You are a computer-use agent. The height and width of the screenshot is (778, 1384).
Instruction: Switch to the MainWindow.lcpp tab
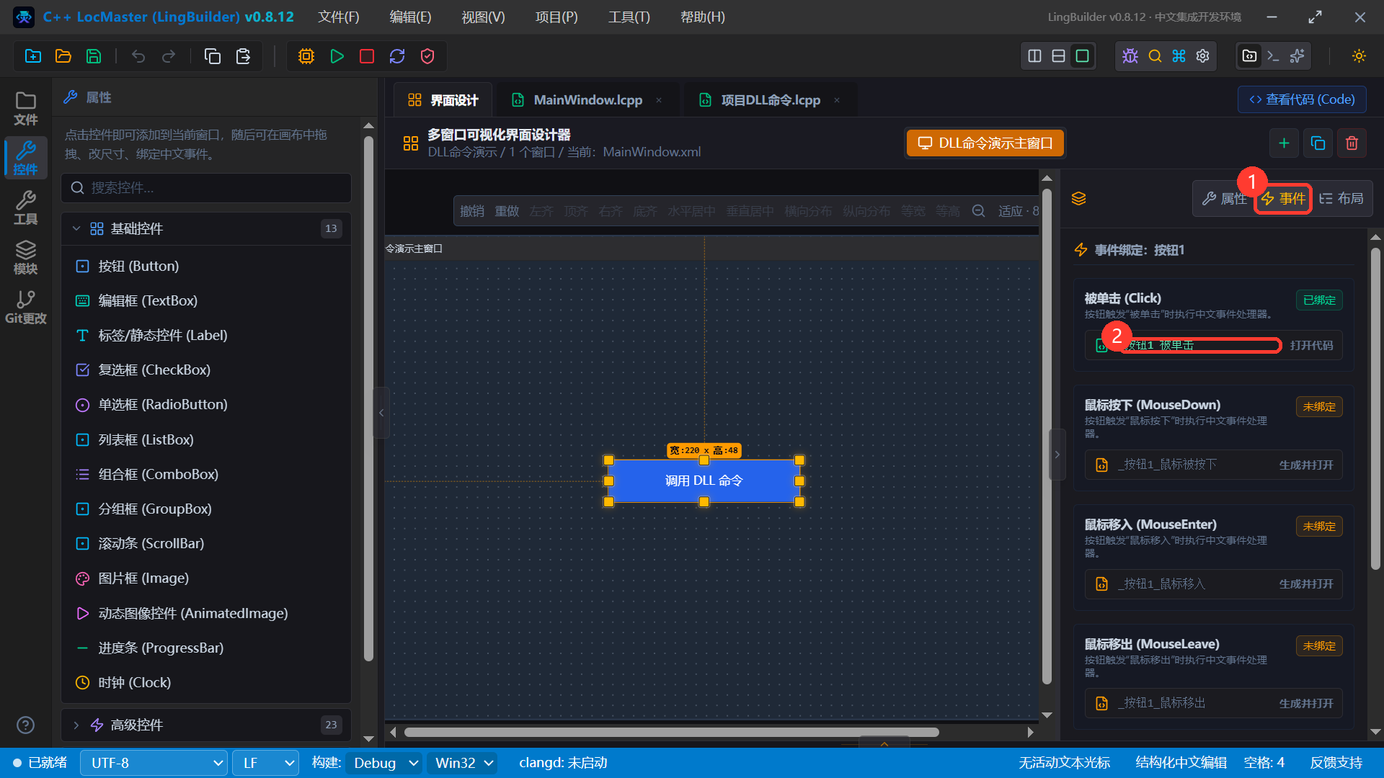587,100
